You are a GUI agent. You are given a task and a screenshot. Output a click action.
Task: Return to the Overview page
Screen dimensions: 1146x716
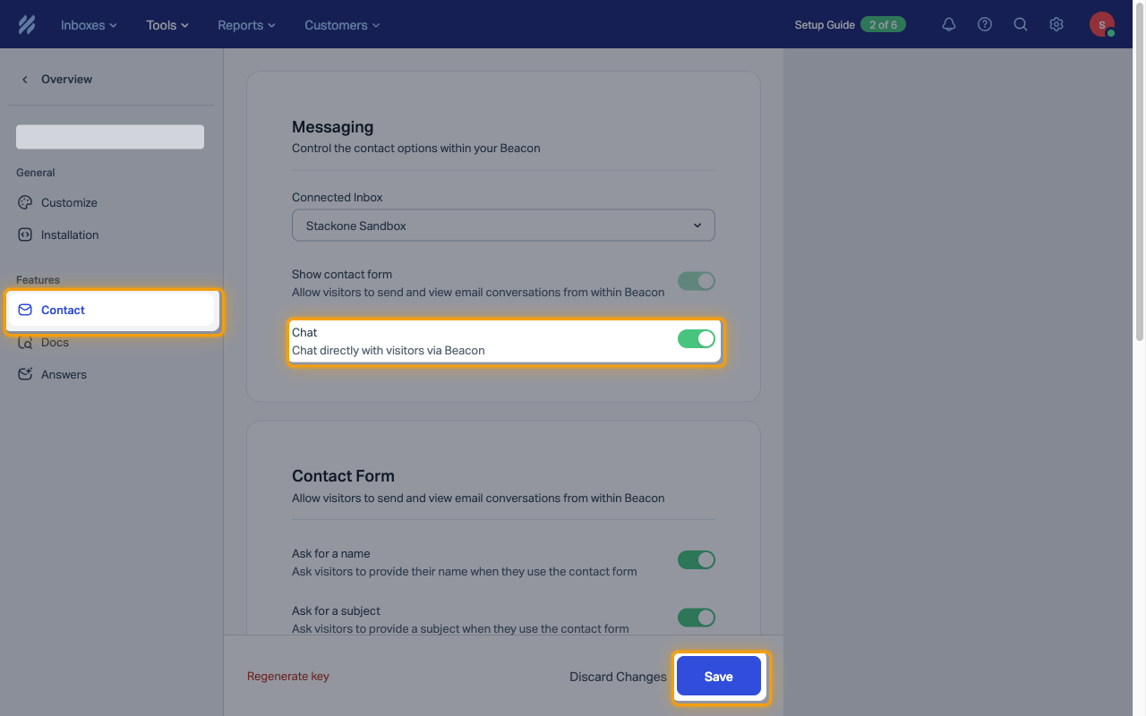point(66,79)
